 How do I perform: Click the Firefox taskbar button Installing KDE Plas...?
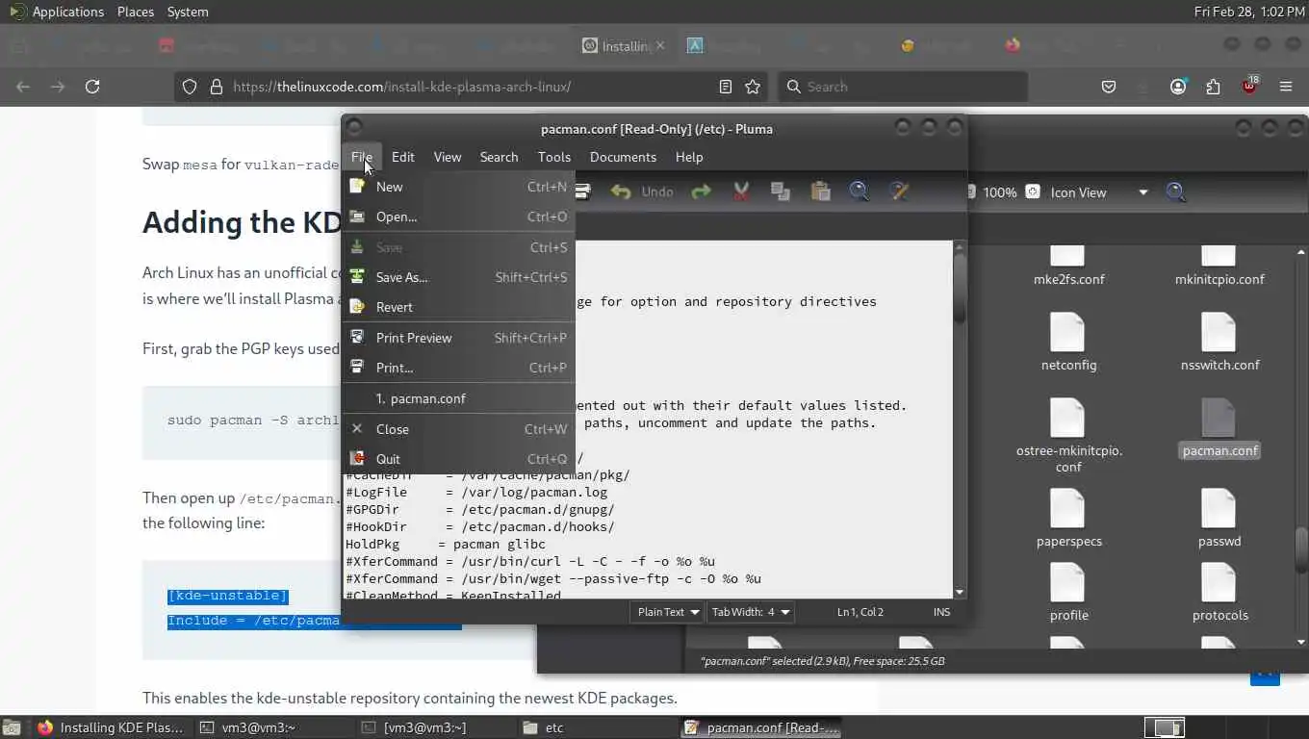[111, 727]
